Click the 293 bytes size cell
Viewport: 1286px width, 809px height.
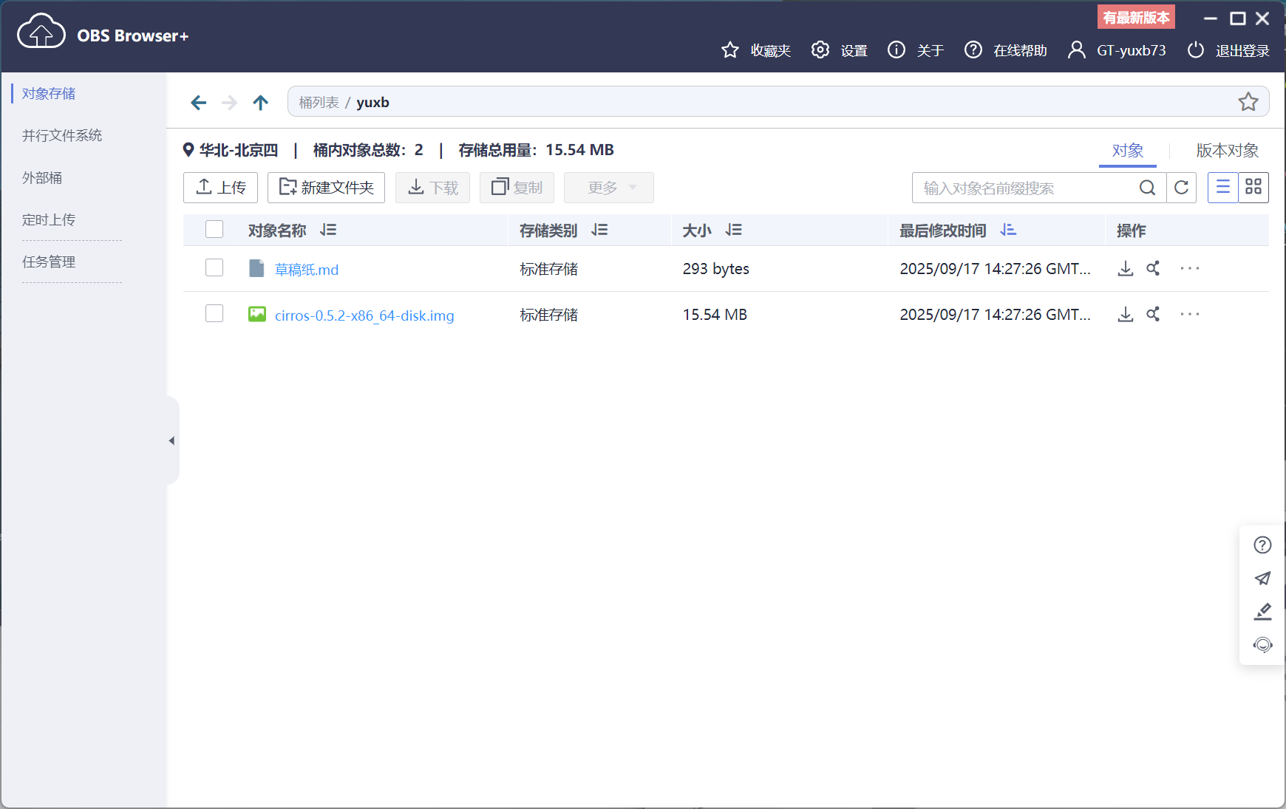tap(716, 269)
